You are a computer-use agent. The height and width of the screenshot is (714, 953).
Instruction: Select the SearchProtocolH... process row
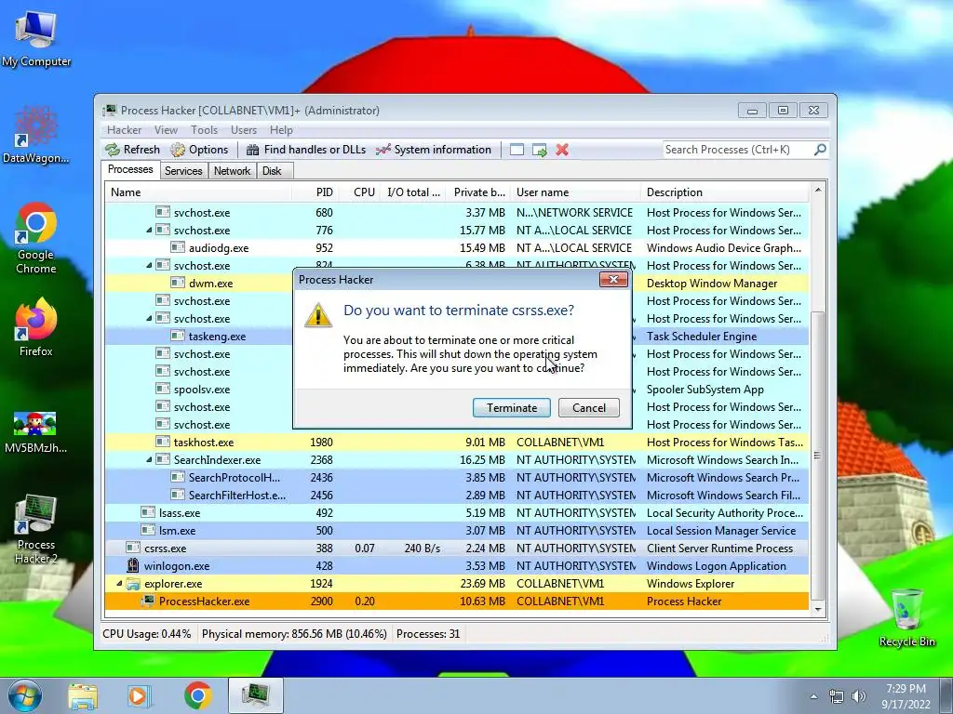pyautogui.click(x=457, y=477)
